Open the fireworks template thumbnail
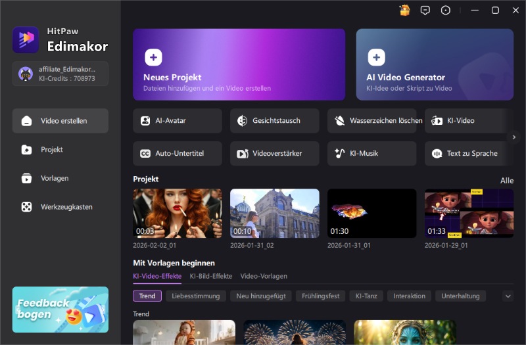 coord(295,333)
